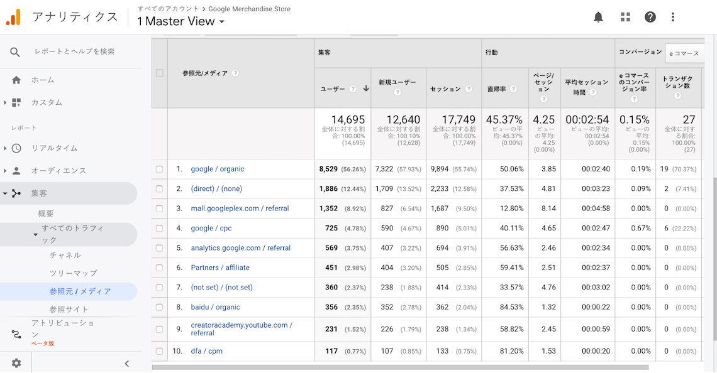The image size is (717, 373).
Task: Check the analytics.google.com row checkbox
Action: pos(159,248)
